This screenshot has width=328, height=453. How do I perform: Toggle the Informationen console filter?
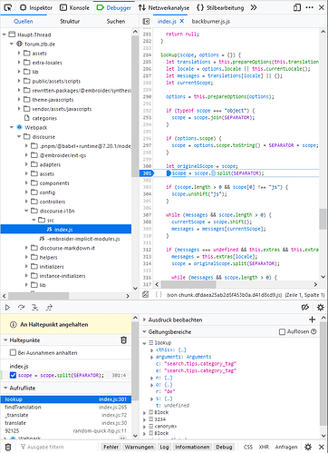pos(192,447)
